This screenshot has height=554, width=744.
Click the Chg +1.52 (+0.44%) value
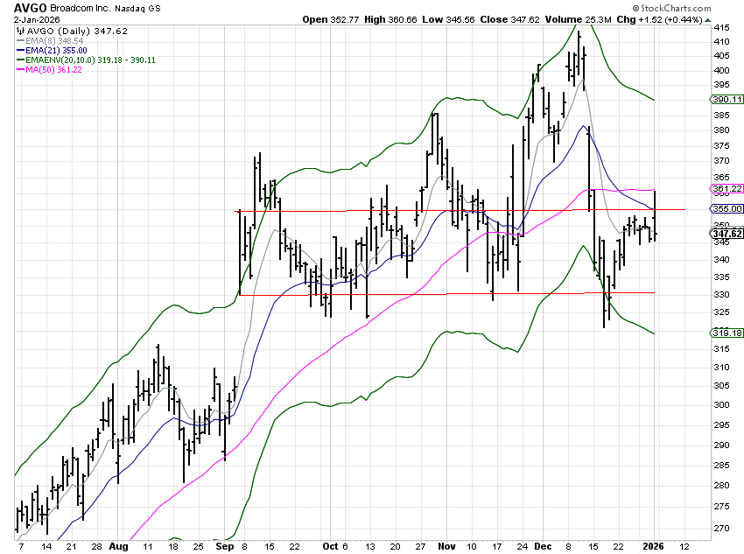[660, 19]
